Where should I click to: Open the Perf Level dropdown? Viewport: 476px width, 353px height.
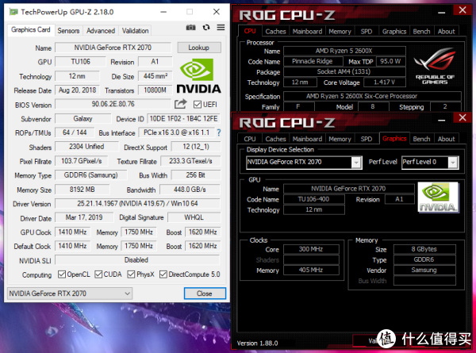(453, 163)
